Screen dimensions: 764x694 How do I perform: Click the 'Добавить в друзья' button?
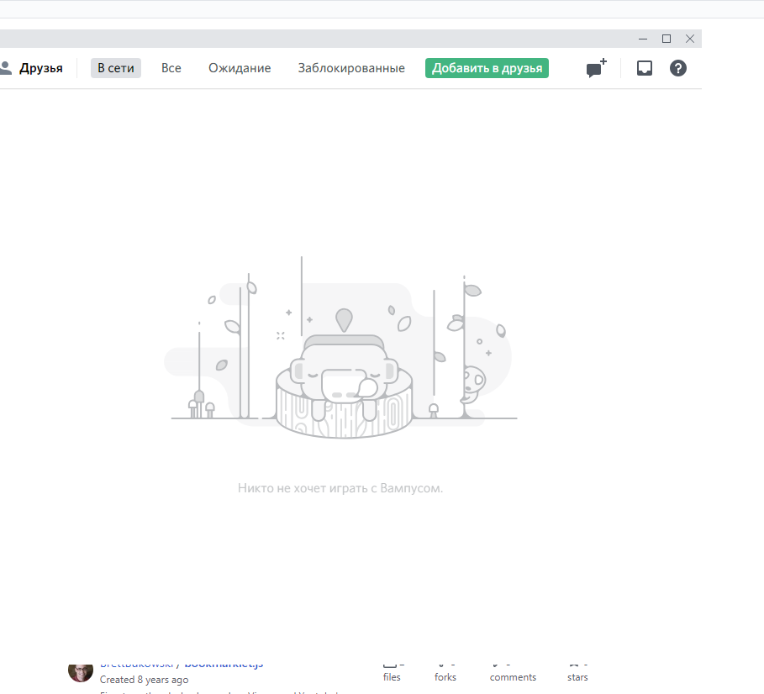point(487,68)
